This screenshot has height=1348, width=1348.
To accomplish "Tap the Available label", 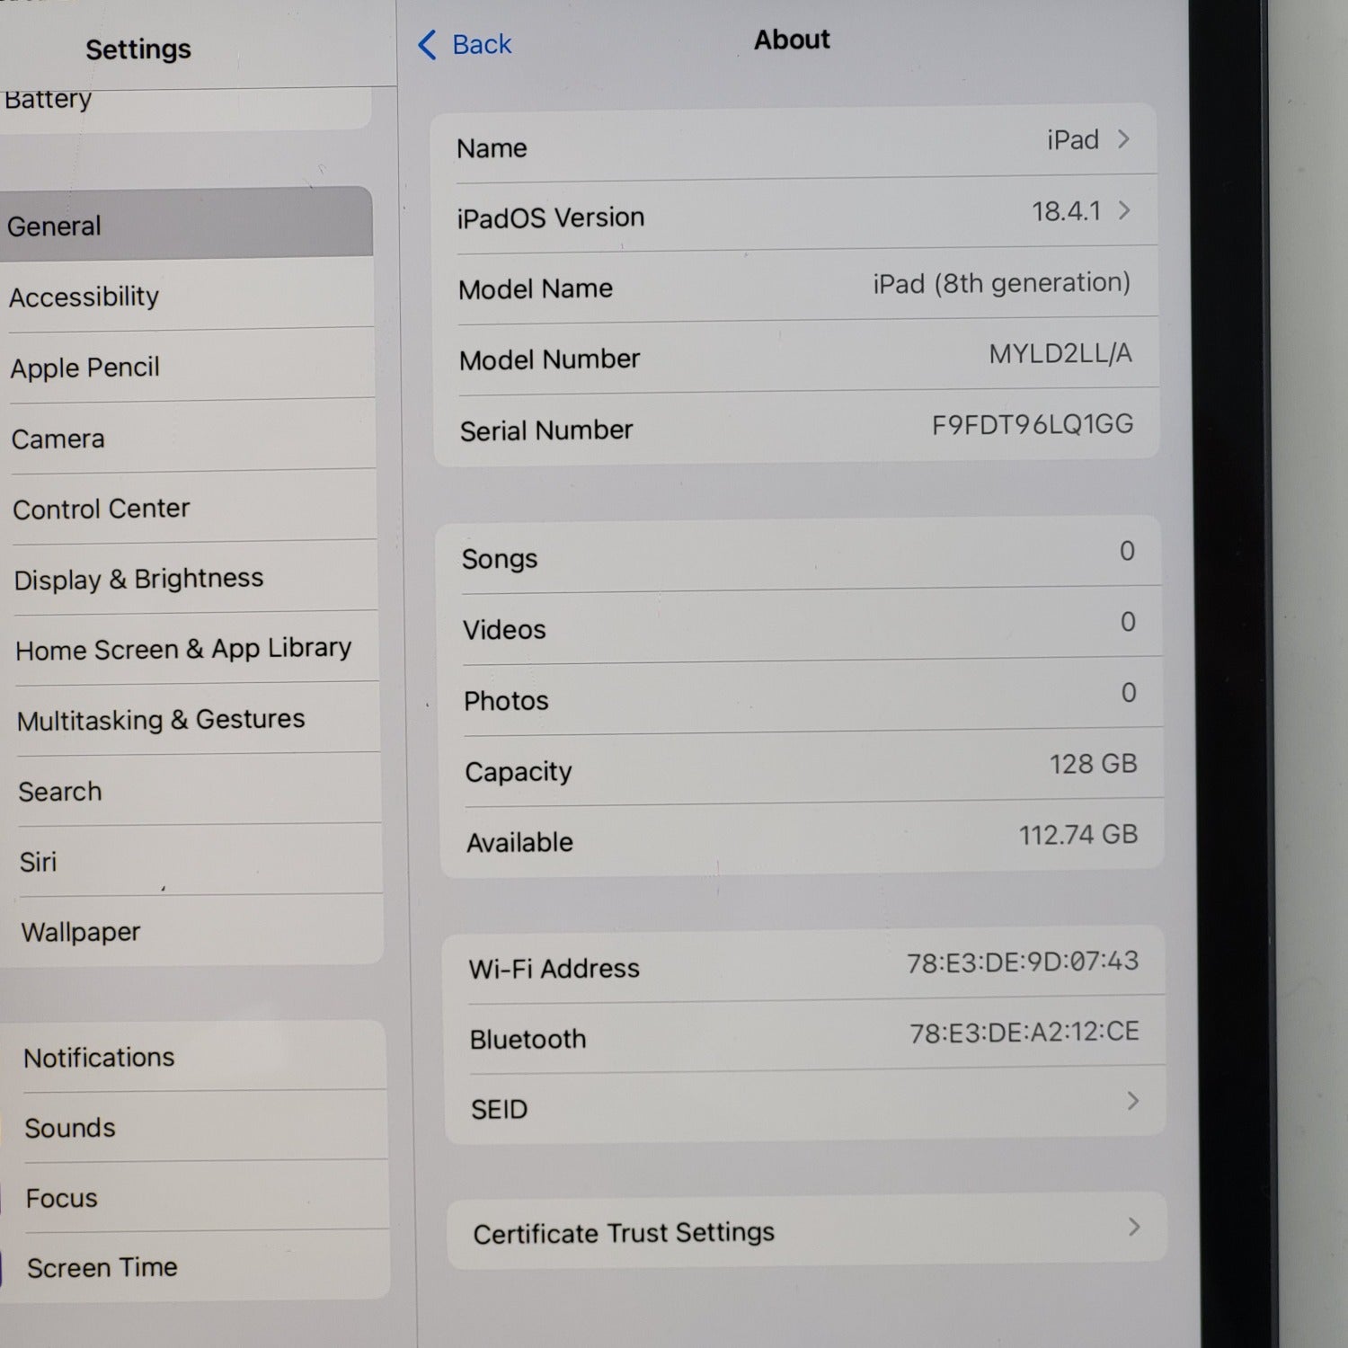I will tap(519, 842).
